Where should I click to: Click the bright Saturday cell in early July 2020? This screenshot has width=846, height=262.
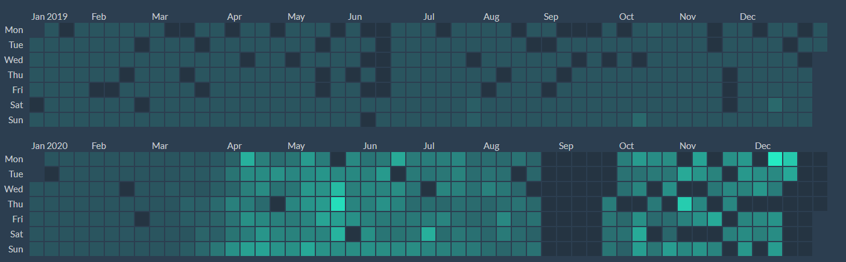point(428,234)
